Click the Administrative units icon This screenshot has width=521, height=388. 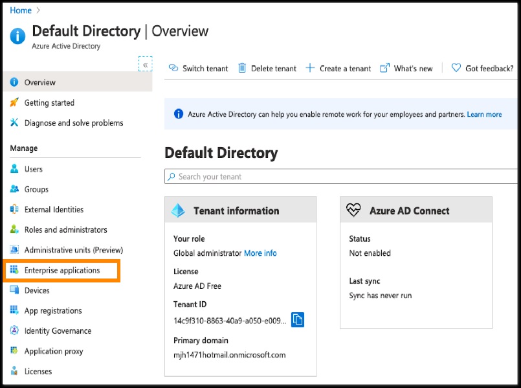14,249
